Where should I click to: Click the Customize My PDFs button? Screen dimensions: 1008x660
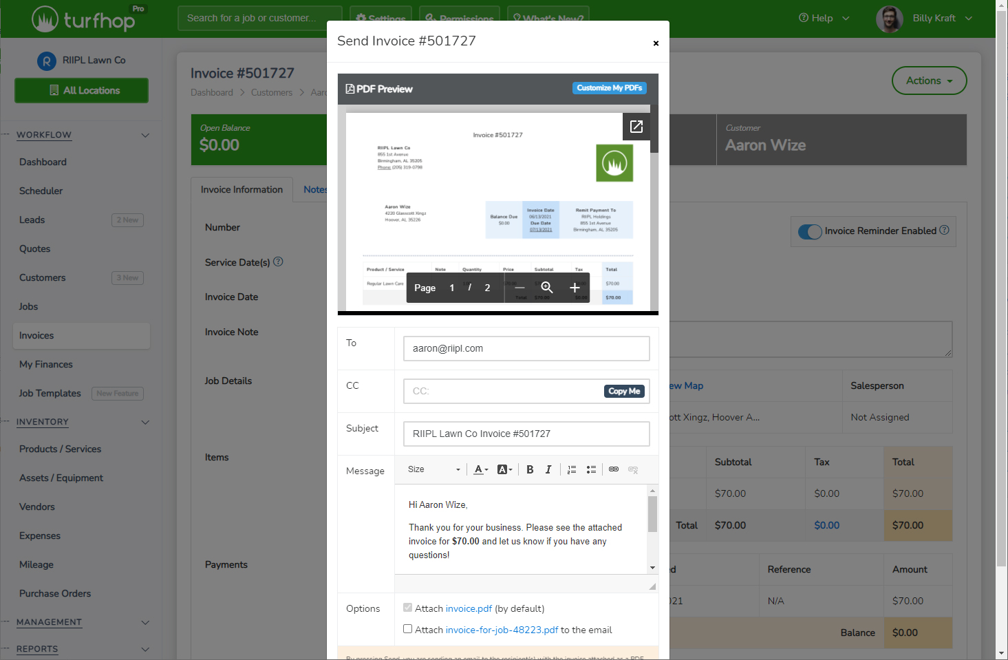tap(610, 88)
